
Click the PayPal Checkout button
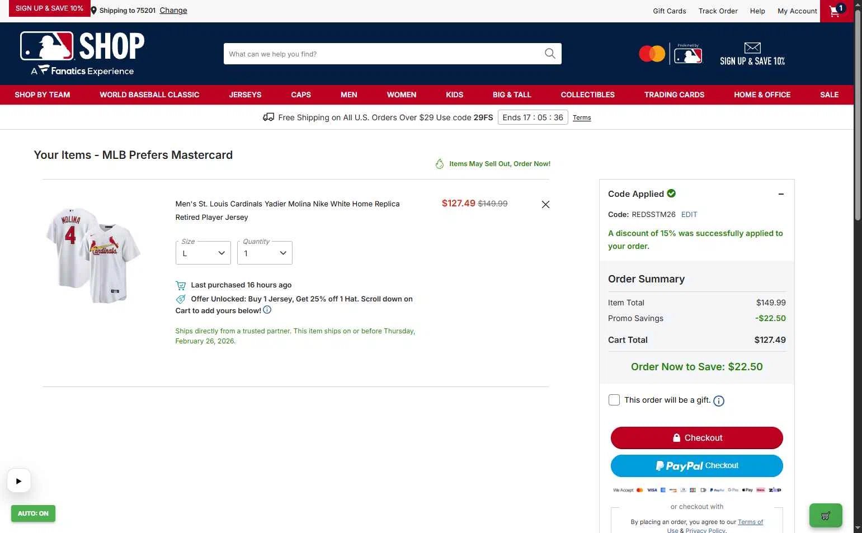[697, 466]
